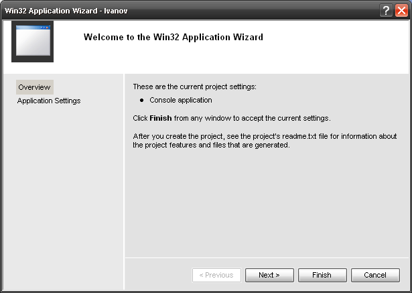
Task: Click the title bar text mentioning Ivanov
Action: (x=66, y=11)
